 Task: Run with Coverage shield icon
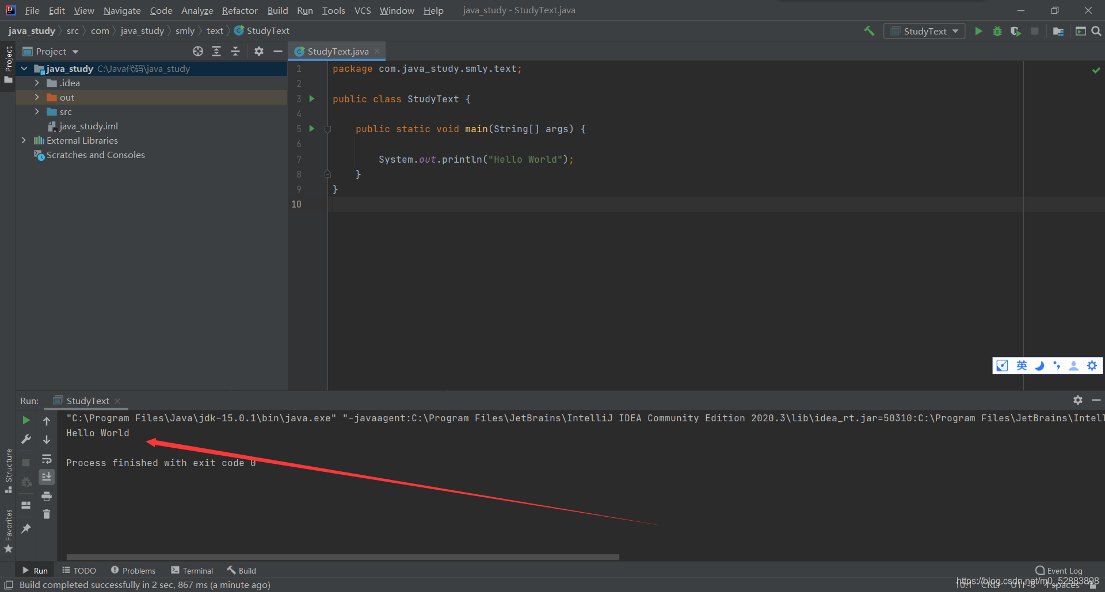click(1016, 31)
